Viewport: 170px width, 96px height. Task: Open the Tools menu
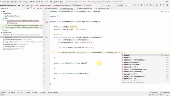(x=46, y=2)
